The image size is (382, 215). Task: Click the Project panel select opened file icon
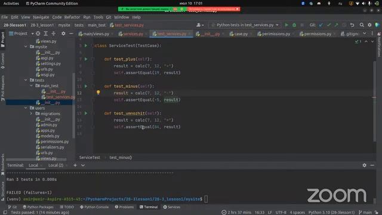tap(38, 33)
